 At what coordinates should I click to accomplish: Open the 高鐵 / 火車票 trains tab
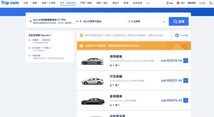tap(48, 3)
